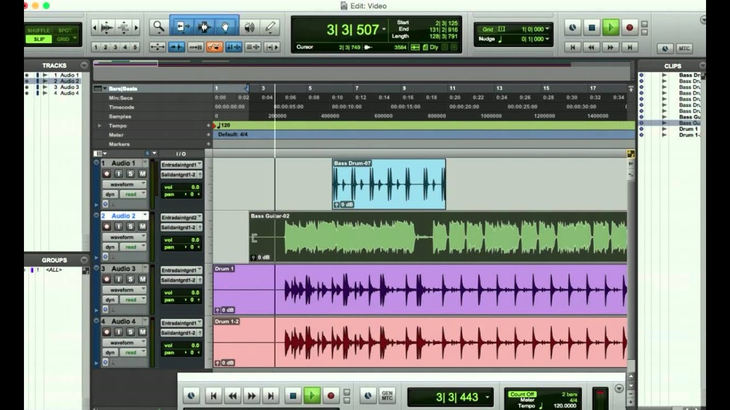Mute the Audio 3 track
The height and width of the screenshot is (410, 730).
(142, 279)
